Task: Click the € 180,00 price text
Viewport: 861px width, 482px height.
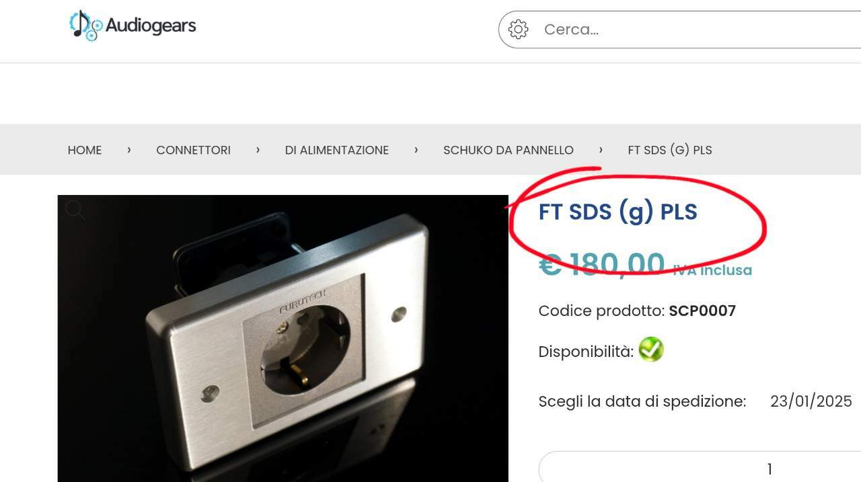Action: [602, 264]
